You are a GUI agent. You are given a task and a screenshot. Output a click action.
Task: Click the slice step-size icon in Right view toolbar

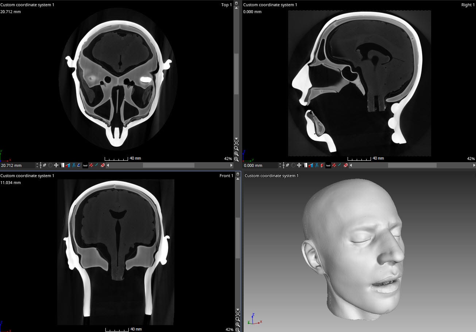coord(283,165)
